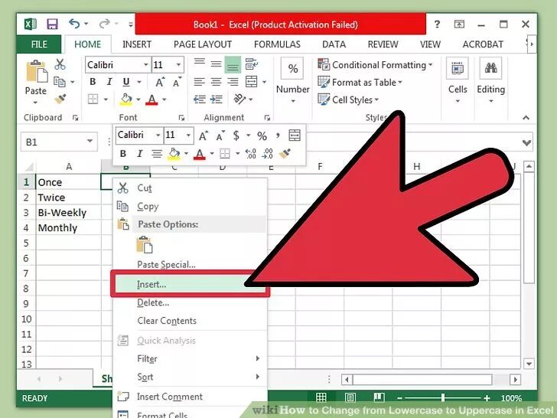Expand the formula bar
Viewport: 557px width, 418px height.
(x=526, y=142)
